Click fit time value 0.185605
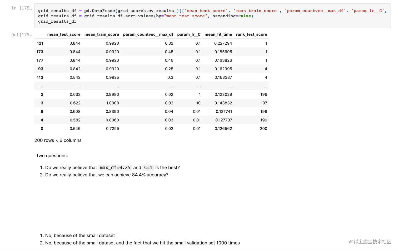Screen dimensions: 398x251 click(223, 52)
